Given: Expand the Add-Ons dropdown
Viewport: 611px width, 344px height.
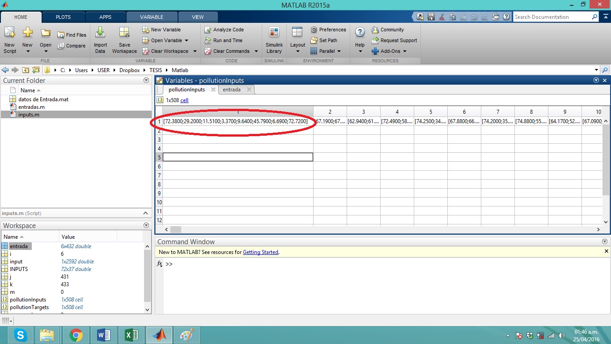Looking at the screenshot, I should [x=405, y=51].
